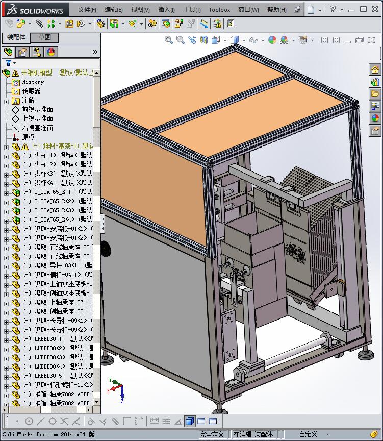Open the 插入(I) menu

pos(166,10)
